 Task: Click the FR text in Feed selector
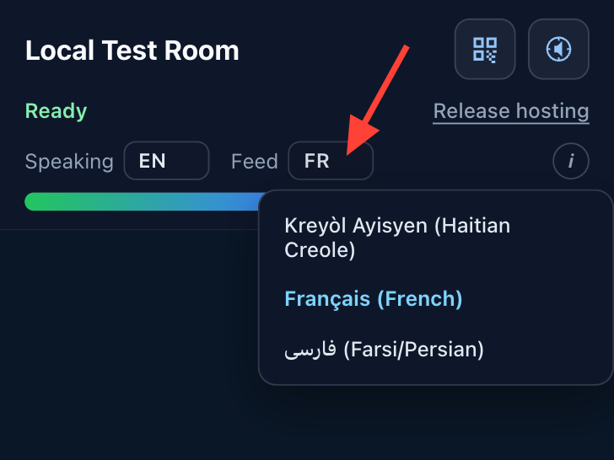[316, 161]
